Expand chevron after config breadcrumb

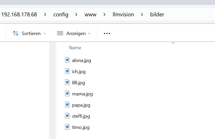tap(76, 15)
